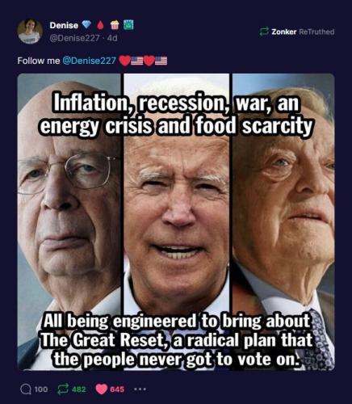Click the first red heart emoji in post text
Screen dimensions: 352x404
point(124,61)
